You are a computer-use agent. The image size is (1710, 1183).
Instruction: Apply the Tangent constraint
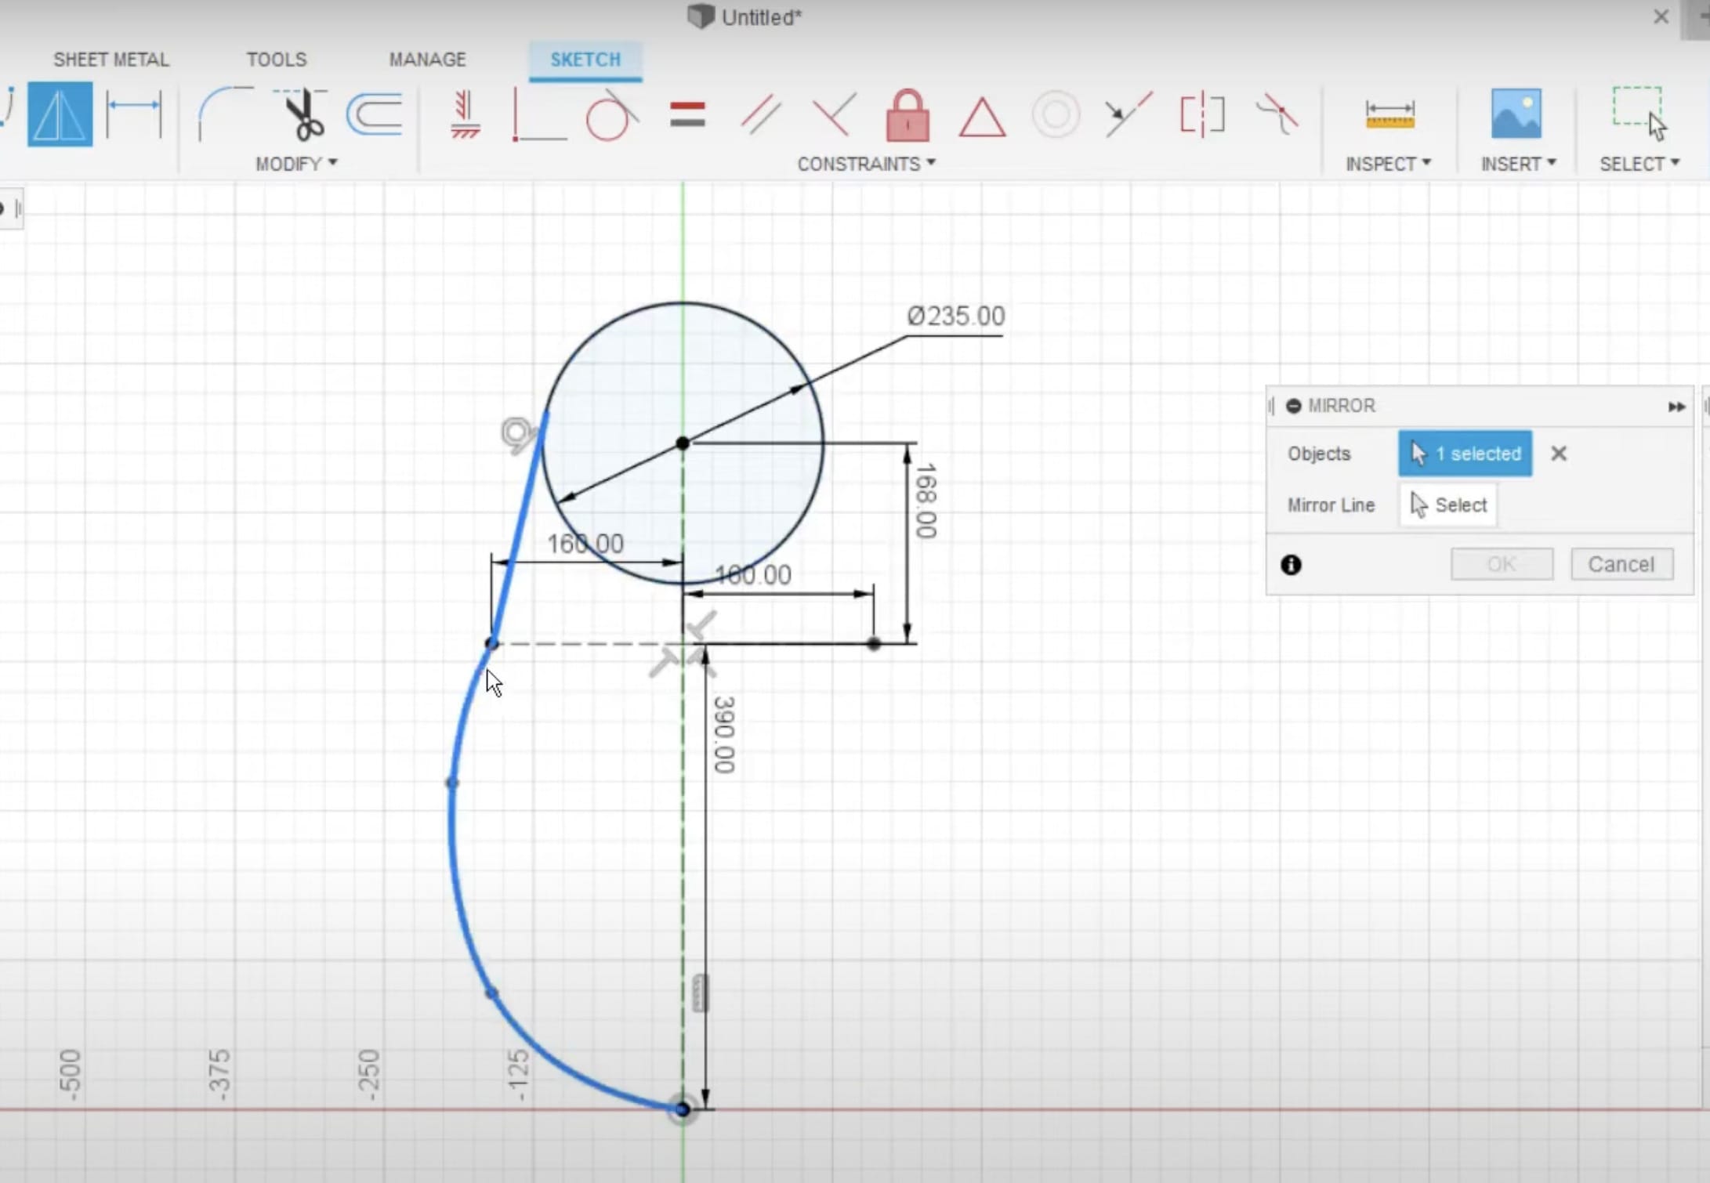(612, 114)
